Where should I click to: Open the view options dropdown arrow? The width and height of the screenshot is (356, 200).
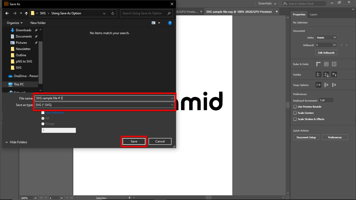point(159,23)
